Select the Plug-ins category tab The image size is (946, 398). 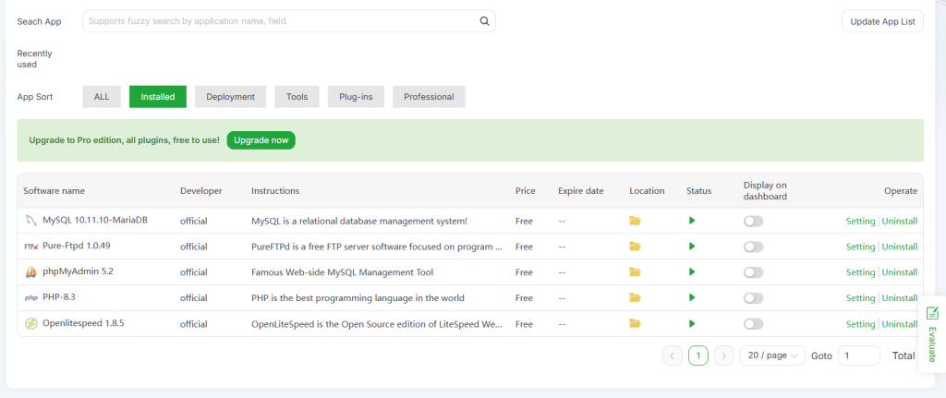coord(356,97)
